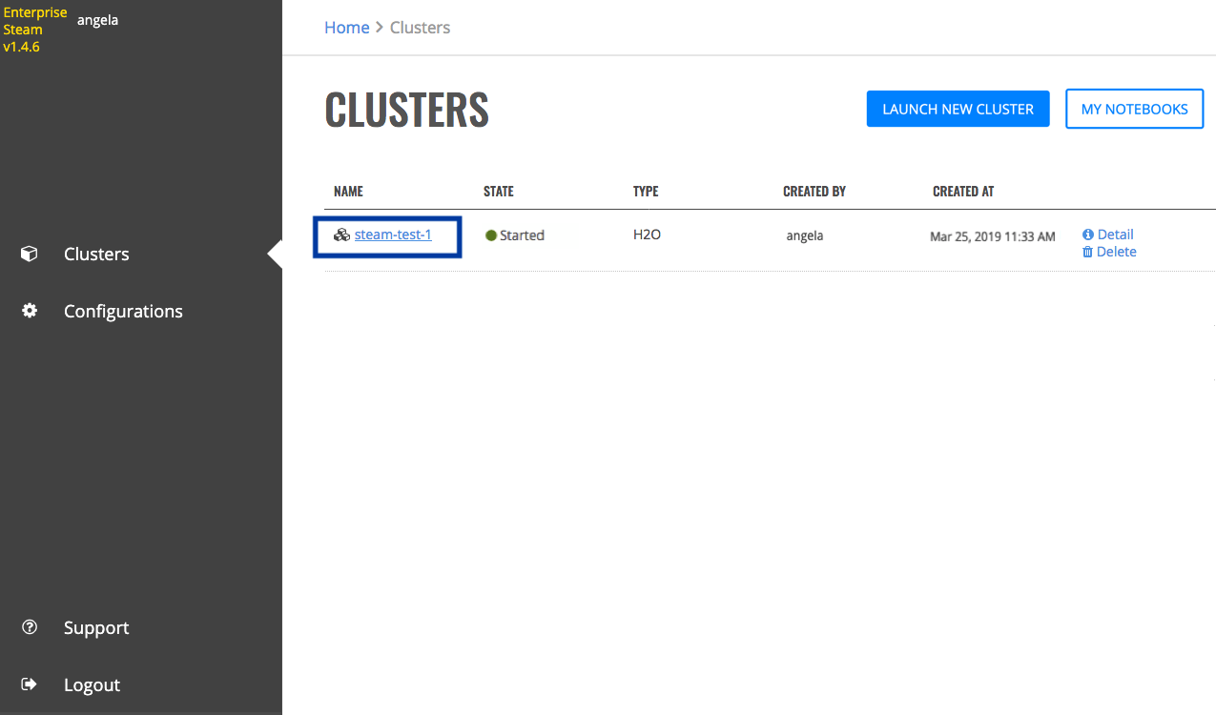Open the steam-test-1 cluster link
Viewport: 1216px width, 715px height.
point(393,235)
